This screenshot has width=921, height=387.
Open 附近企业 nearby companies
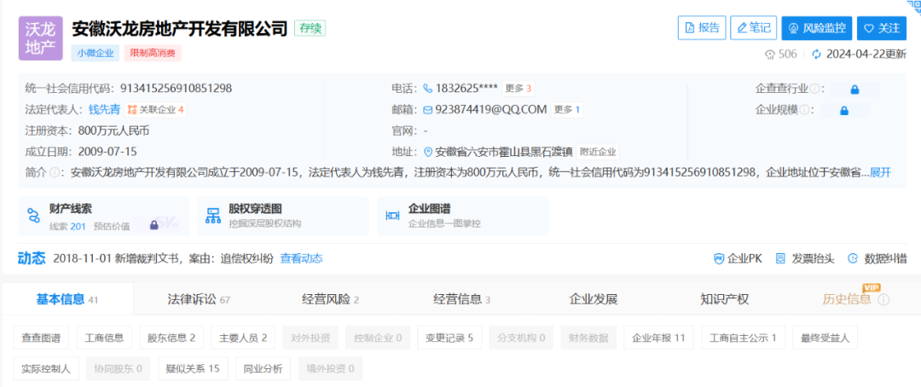598,152
